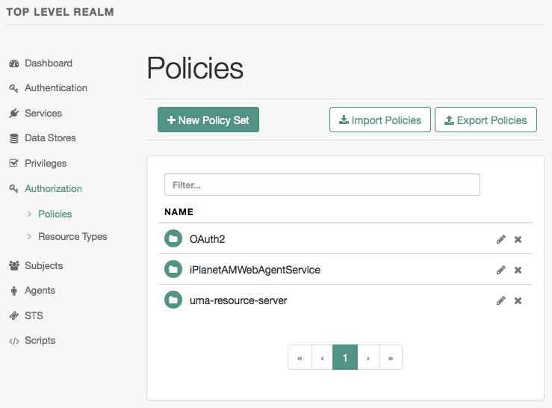The image size is (552, 408).
Task: Click the Scripts code brackets icon
Action: coord(14,341)
